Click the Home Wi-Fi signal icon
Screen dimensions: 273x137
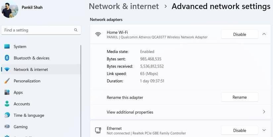[98, 34]
